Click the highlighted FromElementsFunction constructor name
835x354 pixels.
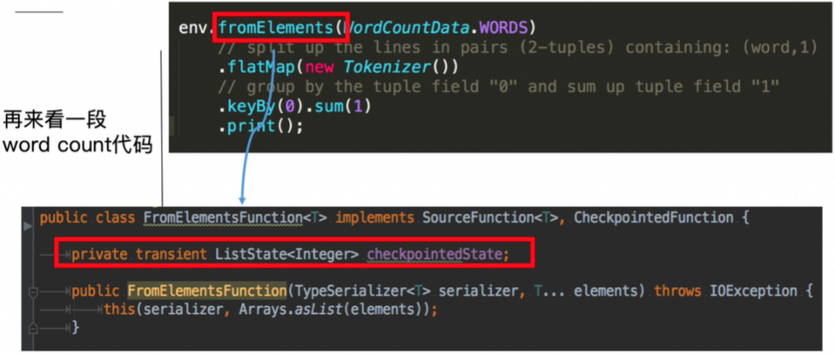click(x=207, y=291)
